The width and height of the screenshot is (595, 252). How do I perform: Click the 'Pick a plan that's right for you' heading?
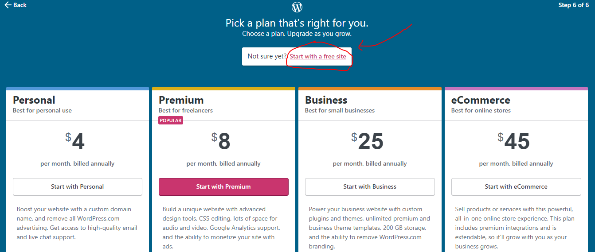click(x=297, y=23)
